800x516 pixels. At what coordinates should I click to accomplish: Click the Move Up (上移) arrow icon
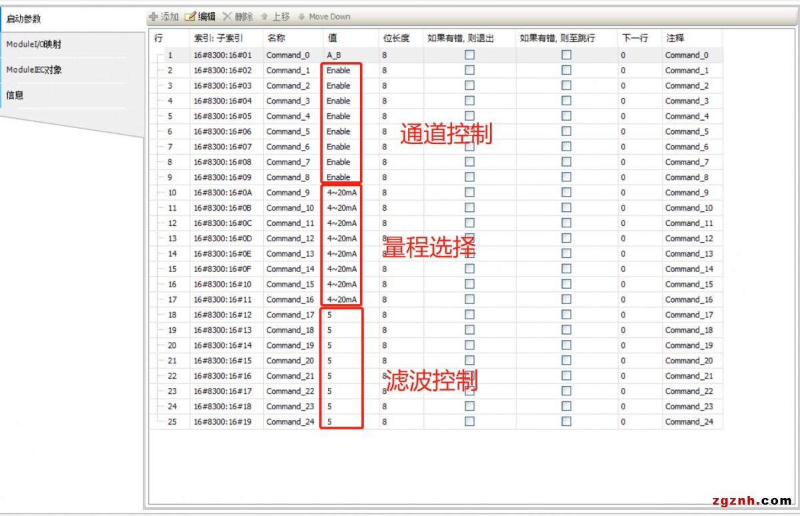click(265, 17)
